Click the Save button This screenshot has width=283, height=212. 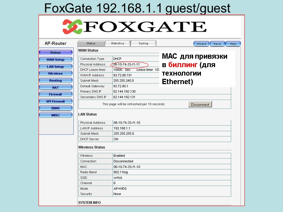point(217,43)
